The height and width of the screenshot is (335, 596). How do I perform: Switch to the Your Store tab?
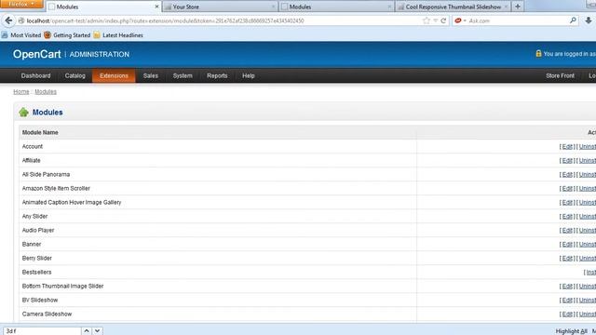220,7
